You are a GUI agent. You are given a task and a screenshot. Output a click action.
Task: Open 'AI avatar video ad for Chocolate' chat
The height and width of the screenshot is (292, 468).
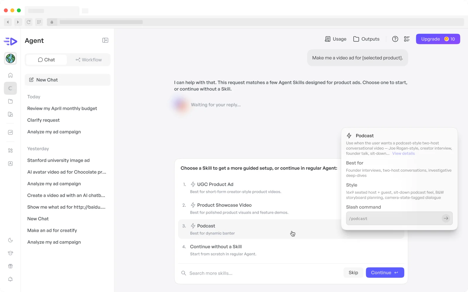point(67,172)
